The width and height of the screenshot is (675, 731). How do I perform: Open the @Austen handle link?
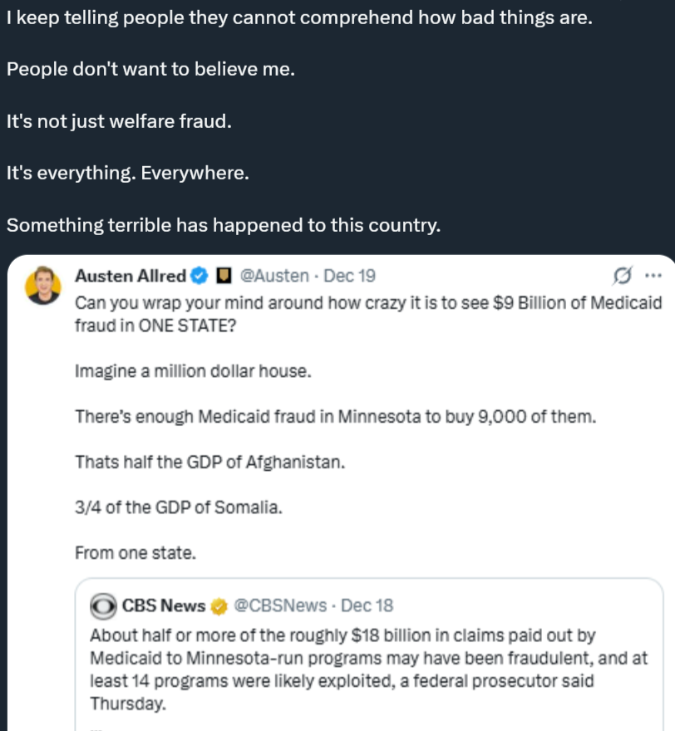coord(273,276)
